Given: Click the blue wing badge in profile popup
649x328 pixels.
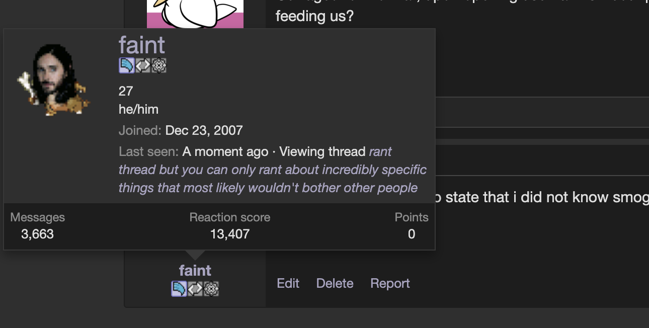Looking at the screenshot, I should click(x=126, y=65).
